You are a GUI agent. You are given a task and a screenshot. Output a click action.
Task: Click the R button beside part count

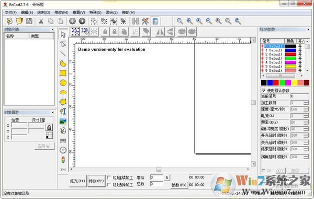167,178
